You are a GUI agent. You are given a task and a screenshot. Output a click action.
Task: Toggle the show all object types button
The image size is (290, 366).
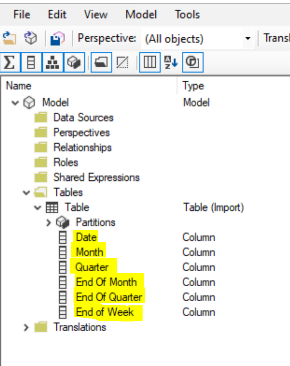coord(193,62)
